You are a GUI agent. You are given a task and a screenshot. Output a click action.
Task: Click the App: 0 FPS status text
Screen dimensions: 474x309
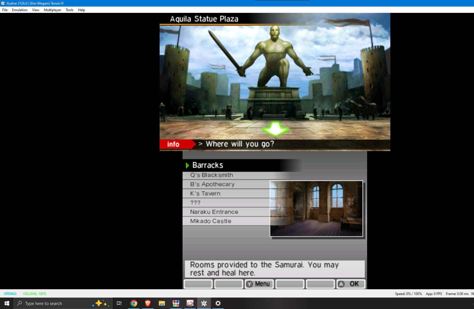pyautogui.click(x=434, y=294)
